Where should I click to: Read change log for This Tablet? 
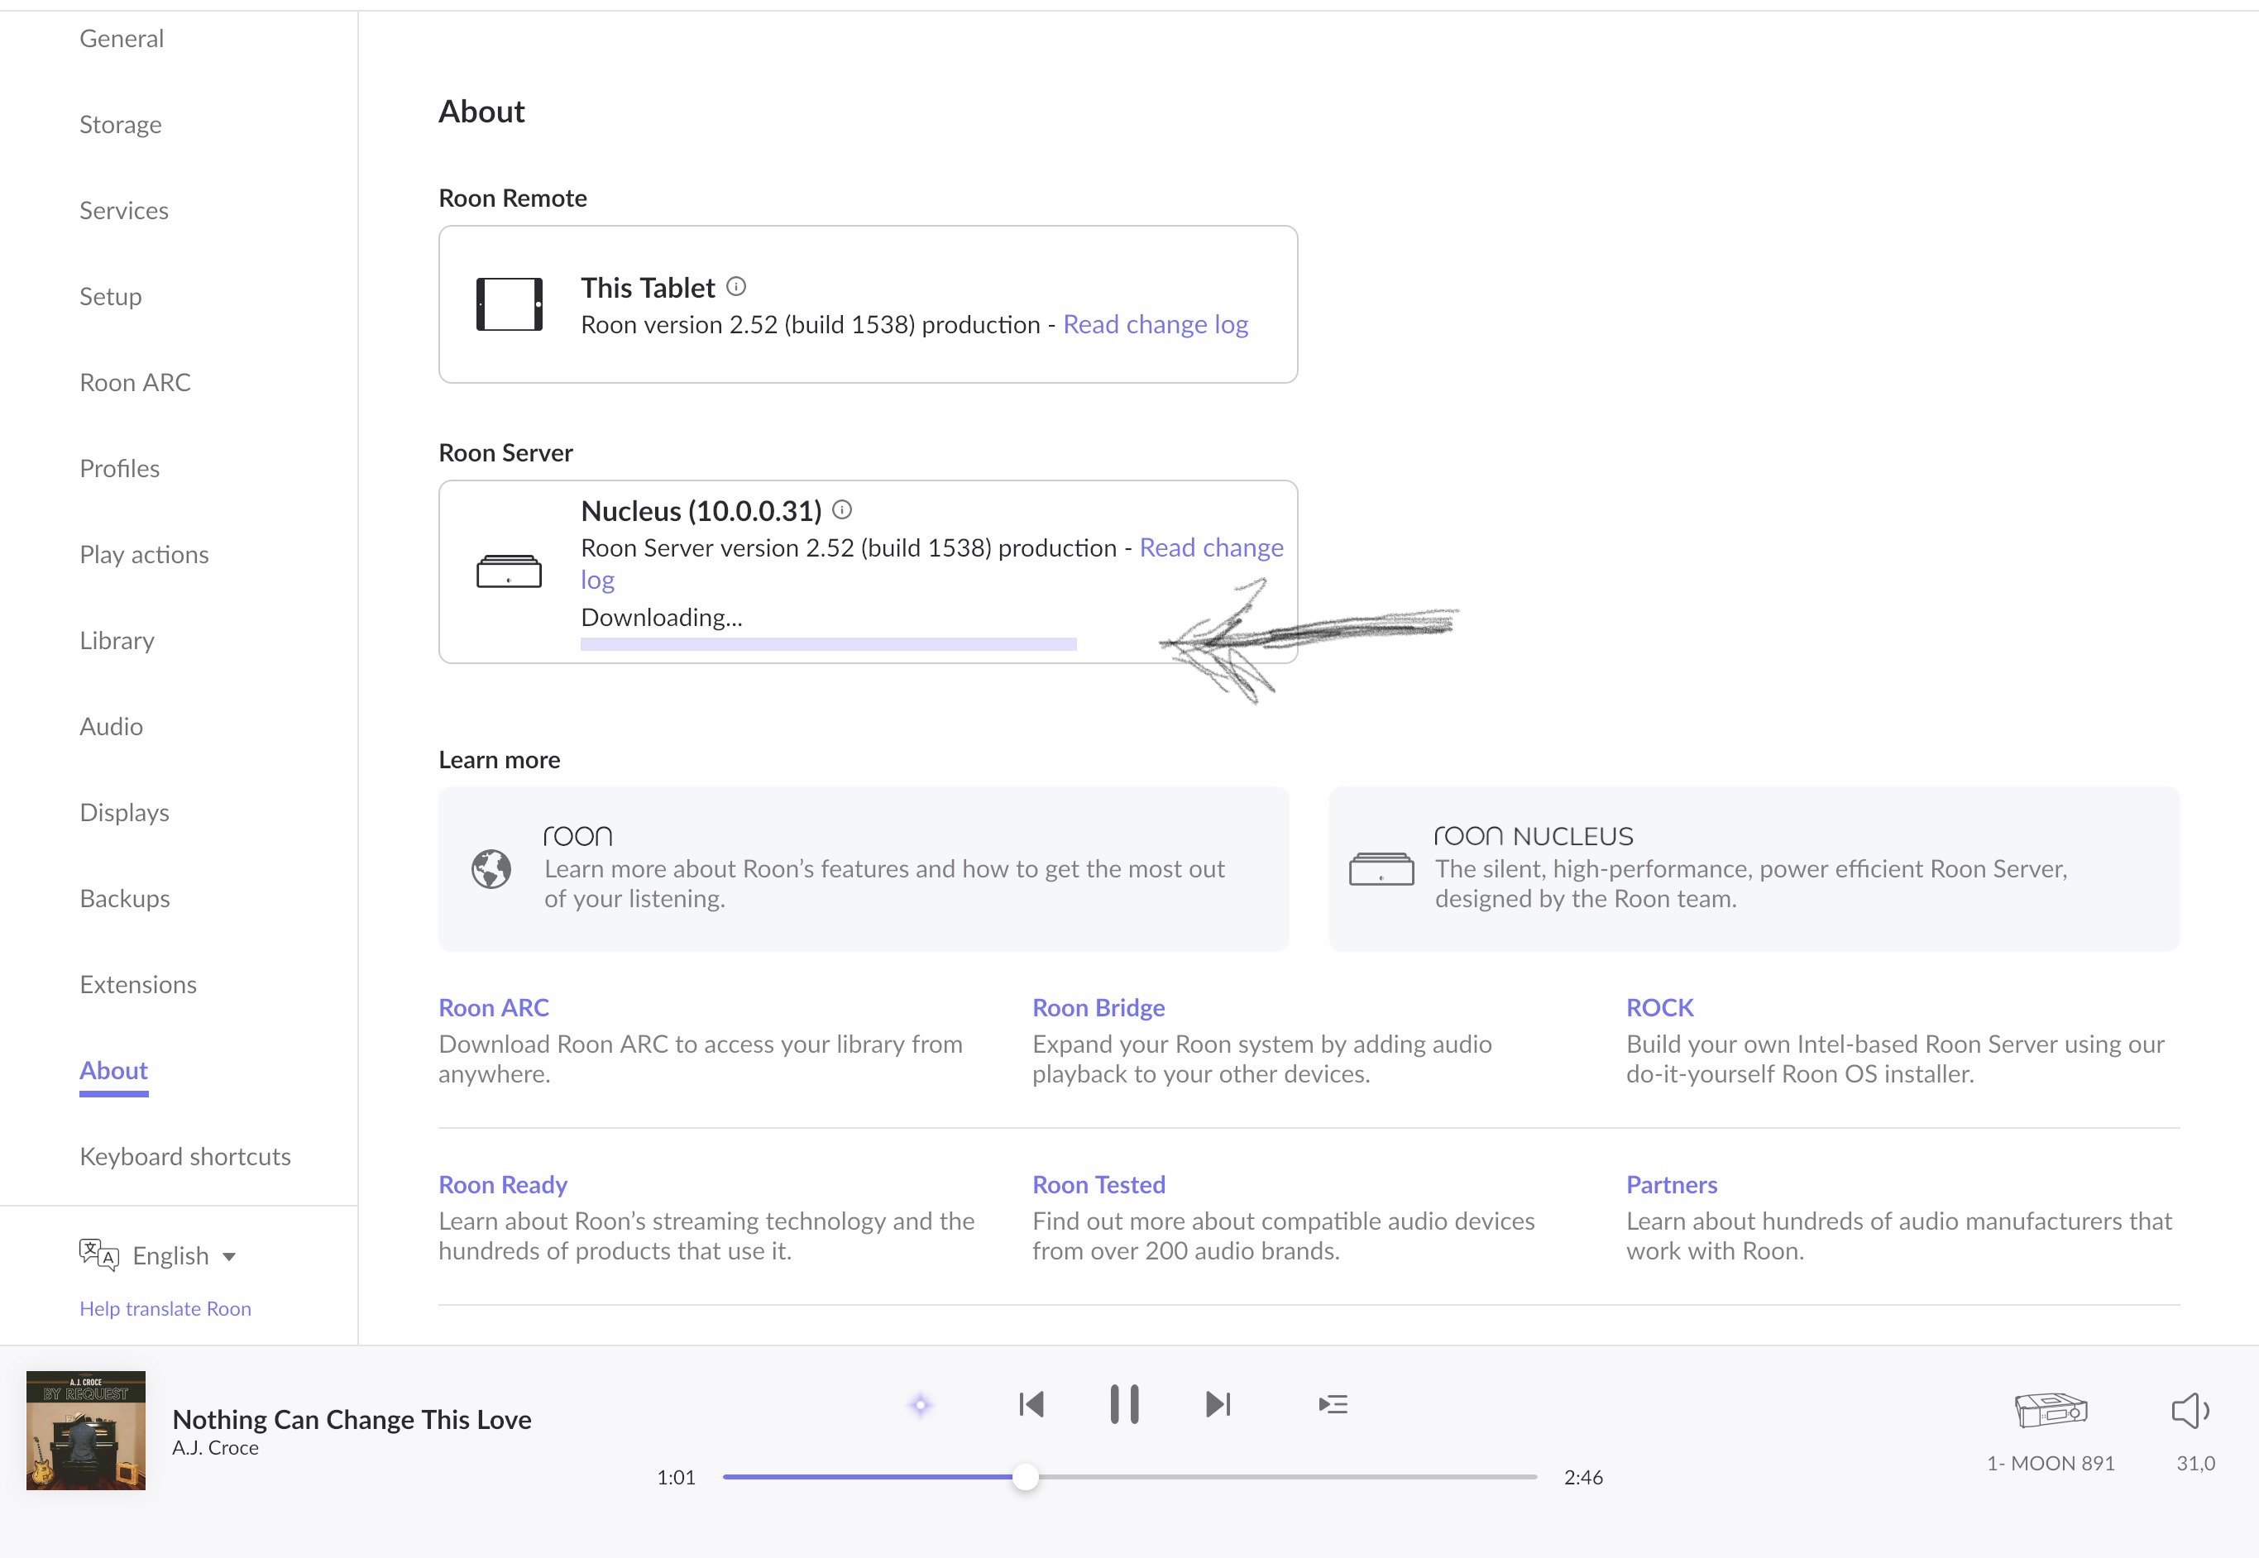pos(1156,325)
